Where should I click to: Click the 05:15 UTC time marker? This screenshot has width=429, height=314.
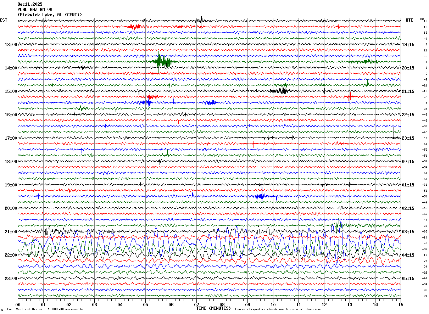[408, 279]
